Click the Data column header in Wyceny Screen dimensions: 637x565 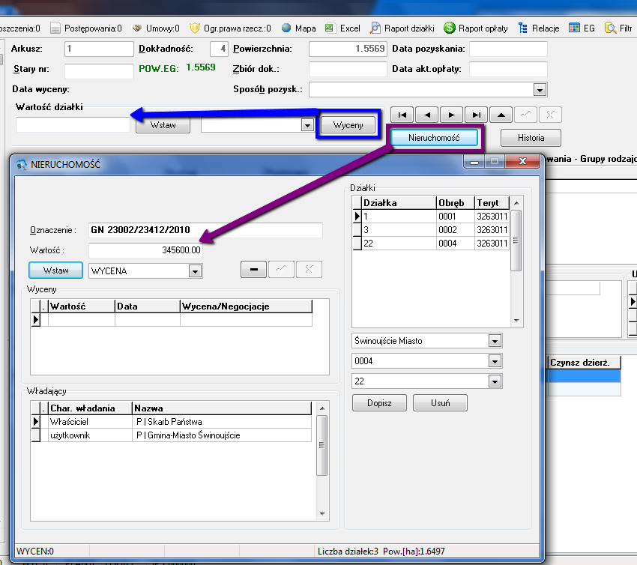pyautogui.click(x=148, y=306)
